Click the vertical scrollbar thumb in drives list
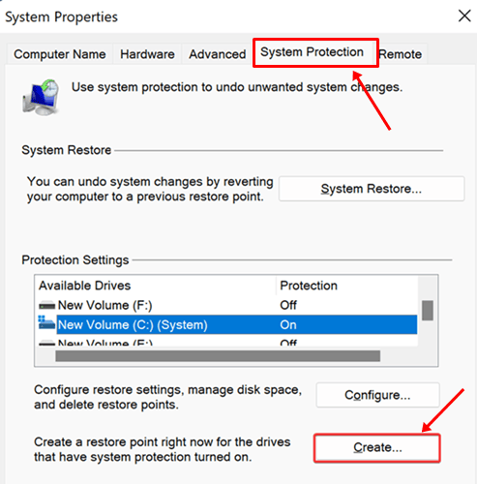 [x=428, y=311]
